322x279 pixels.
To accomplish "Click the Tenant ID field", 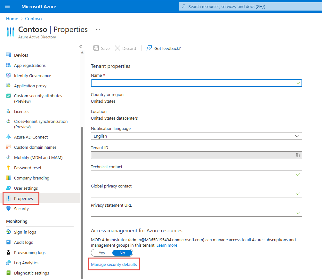I will (x=196, y=155).
